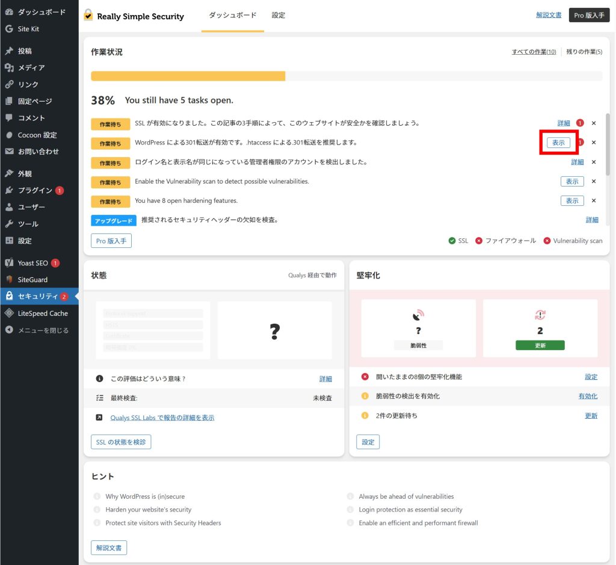Click the Site Kit Google icon in sidebar
The width and height of the screenshot is (616, 565).
(x=9, y=29)
